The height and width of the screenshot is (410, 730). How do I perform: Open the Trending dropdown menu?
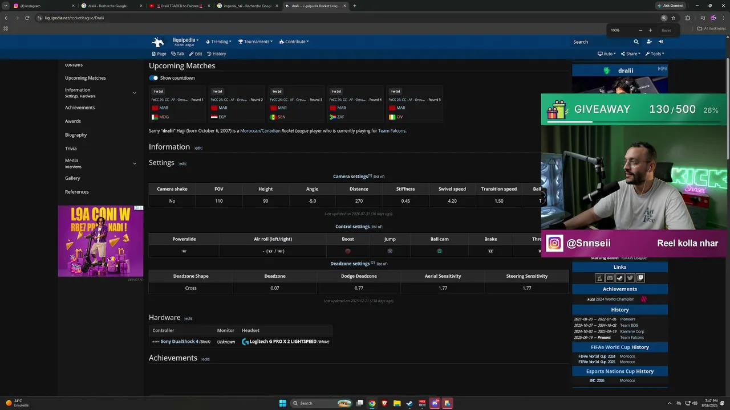click(x=218, y=42)
